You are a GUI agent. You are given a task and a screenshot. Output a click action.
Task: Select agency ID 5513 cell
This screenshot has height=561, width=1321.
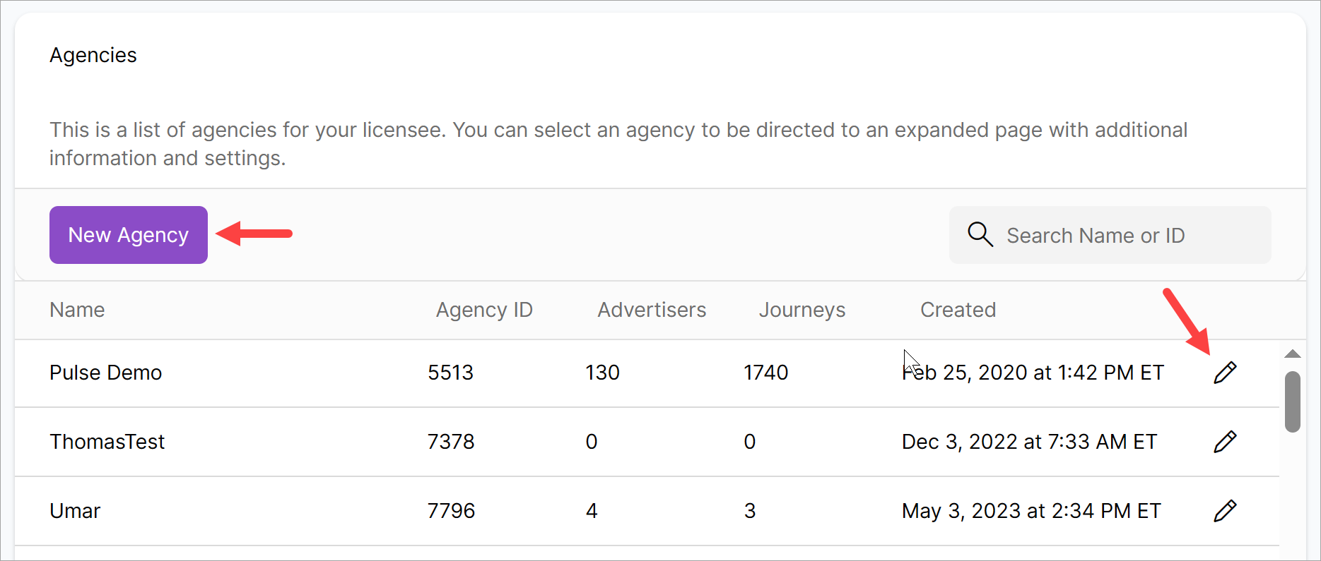(x=451, y=373)
